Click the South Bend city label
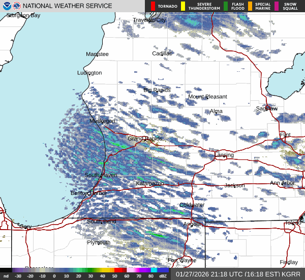The image size is (305, 280). point(102,221)
